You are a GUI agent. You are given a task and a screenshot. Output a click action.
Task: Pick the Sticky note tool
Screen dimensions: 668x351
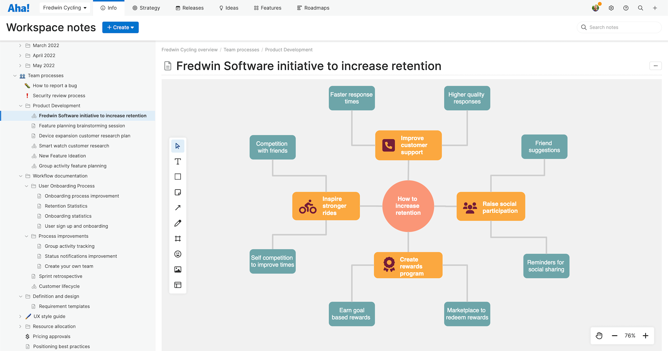[178, 192]
